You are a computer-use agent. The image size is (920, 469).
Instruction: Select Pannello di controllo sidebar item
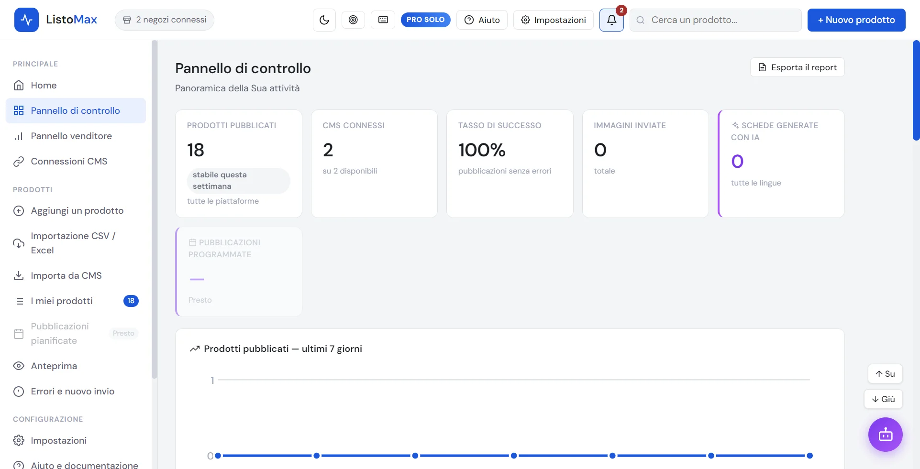click(76, 110)
